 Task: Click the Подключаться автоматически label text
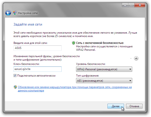point(36,76)
